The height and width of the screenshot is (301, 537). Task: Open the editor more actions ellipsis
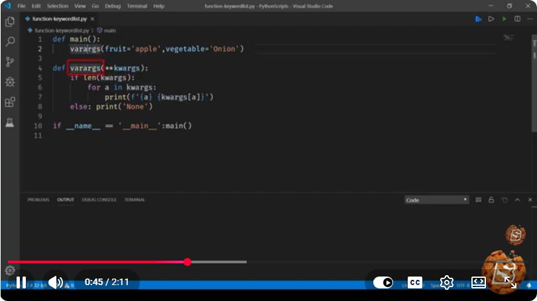[530, 19]
